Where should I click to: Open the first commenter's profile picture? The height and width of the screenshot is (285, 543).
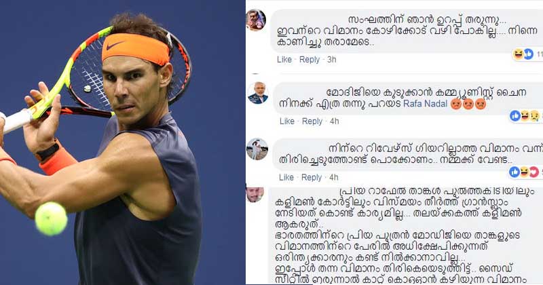tap(256, 20)
